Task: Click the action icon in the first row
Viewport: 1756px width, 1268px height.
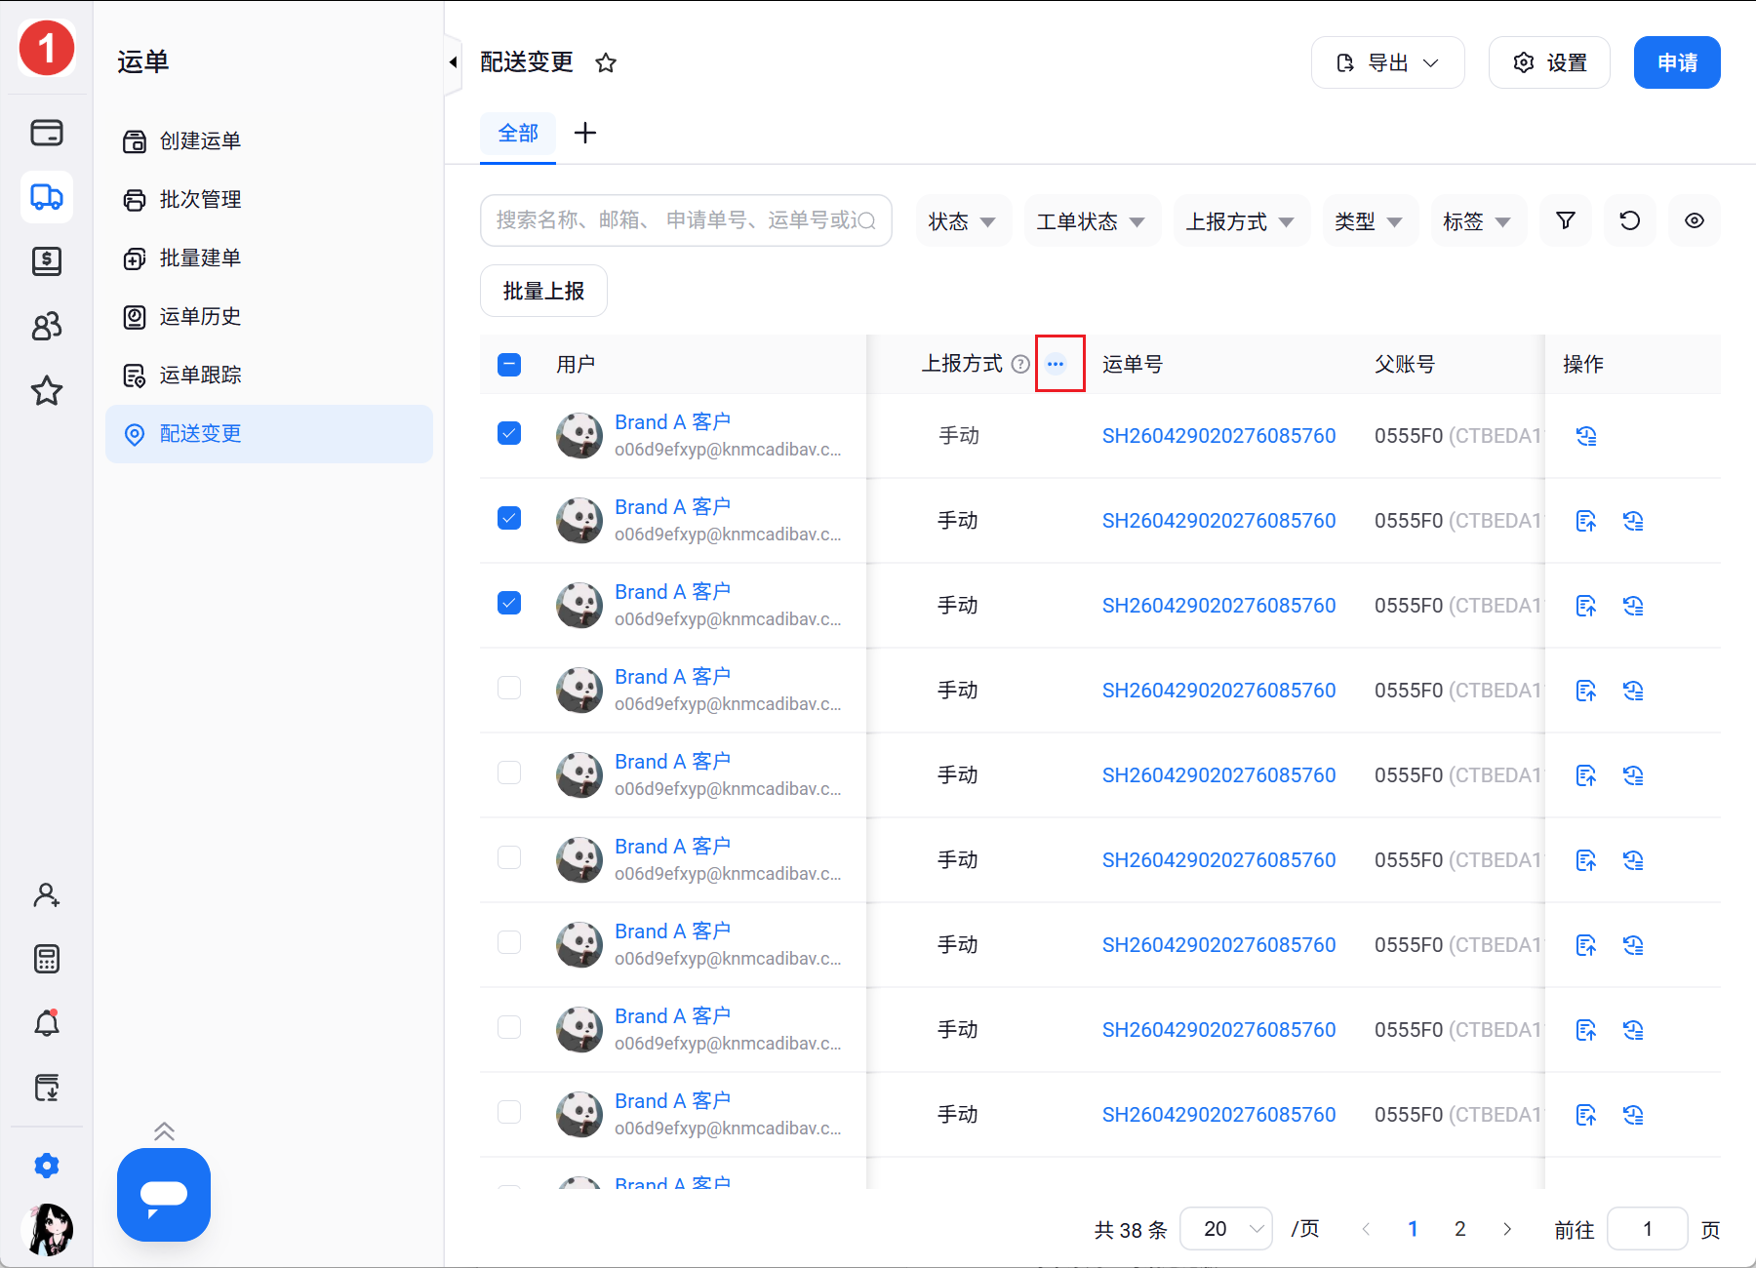Action: (1586, 436)
